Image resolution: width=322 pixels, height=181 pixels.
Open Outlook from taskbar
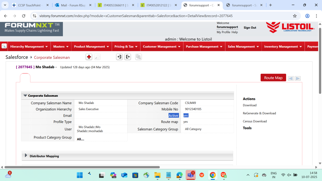coord(124,175)
